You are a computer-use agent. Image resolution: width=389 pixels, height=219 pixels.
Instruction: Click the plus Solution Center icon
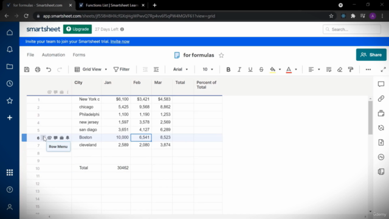pyautogui.click(x=10, y=117)
